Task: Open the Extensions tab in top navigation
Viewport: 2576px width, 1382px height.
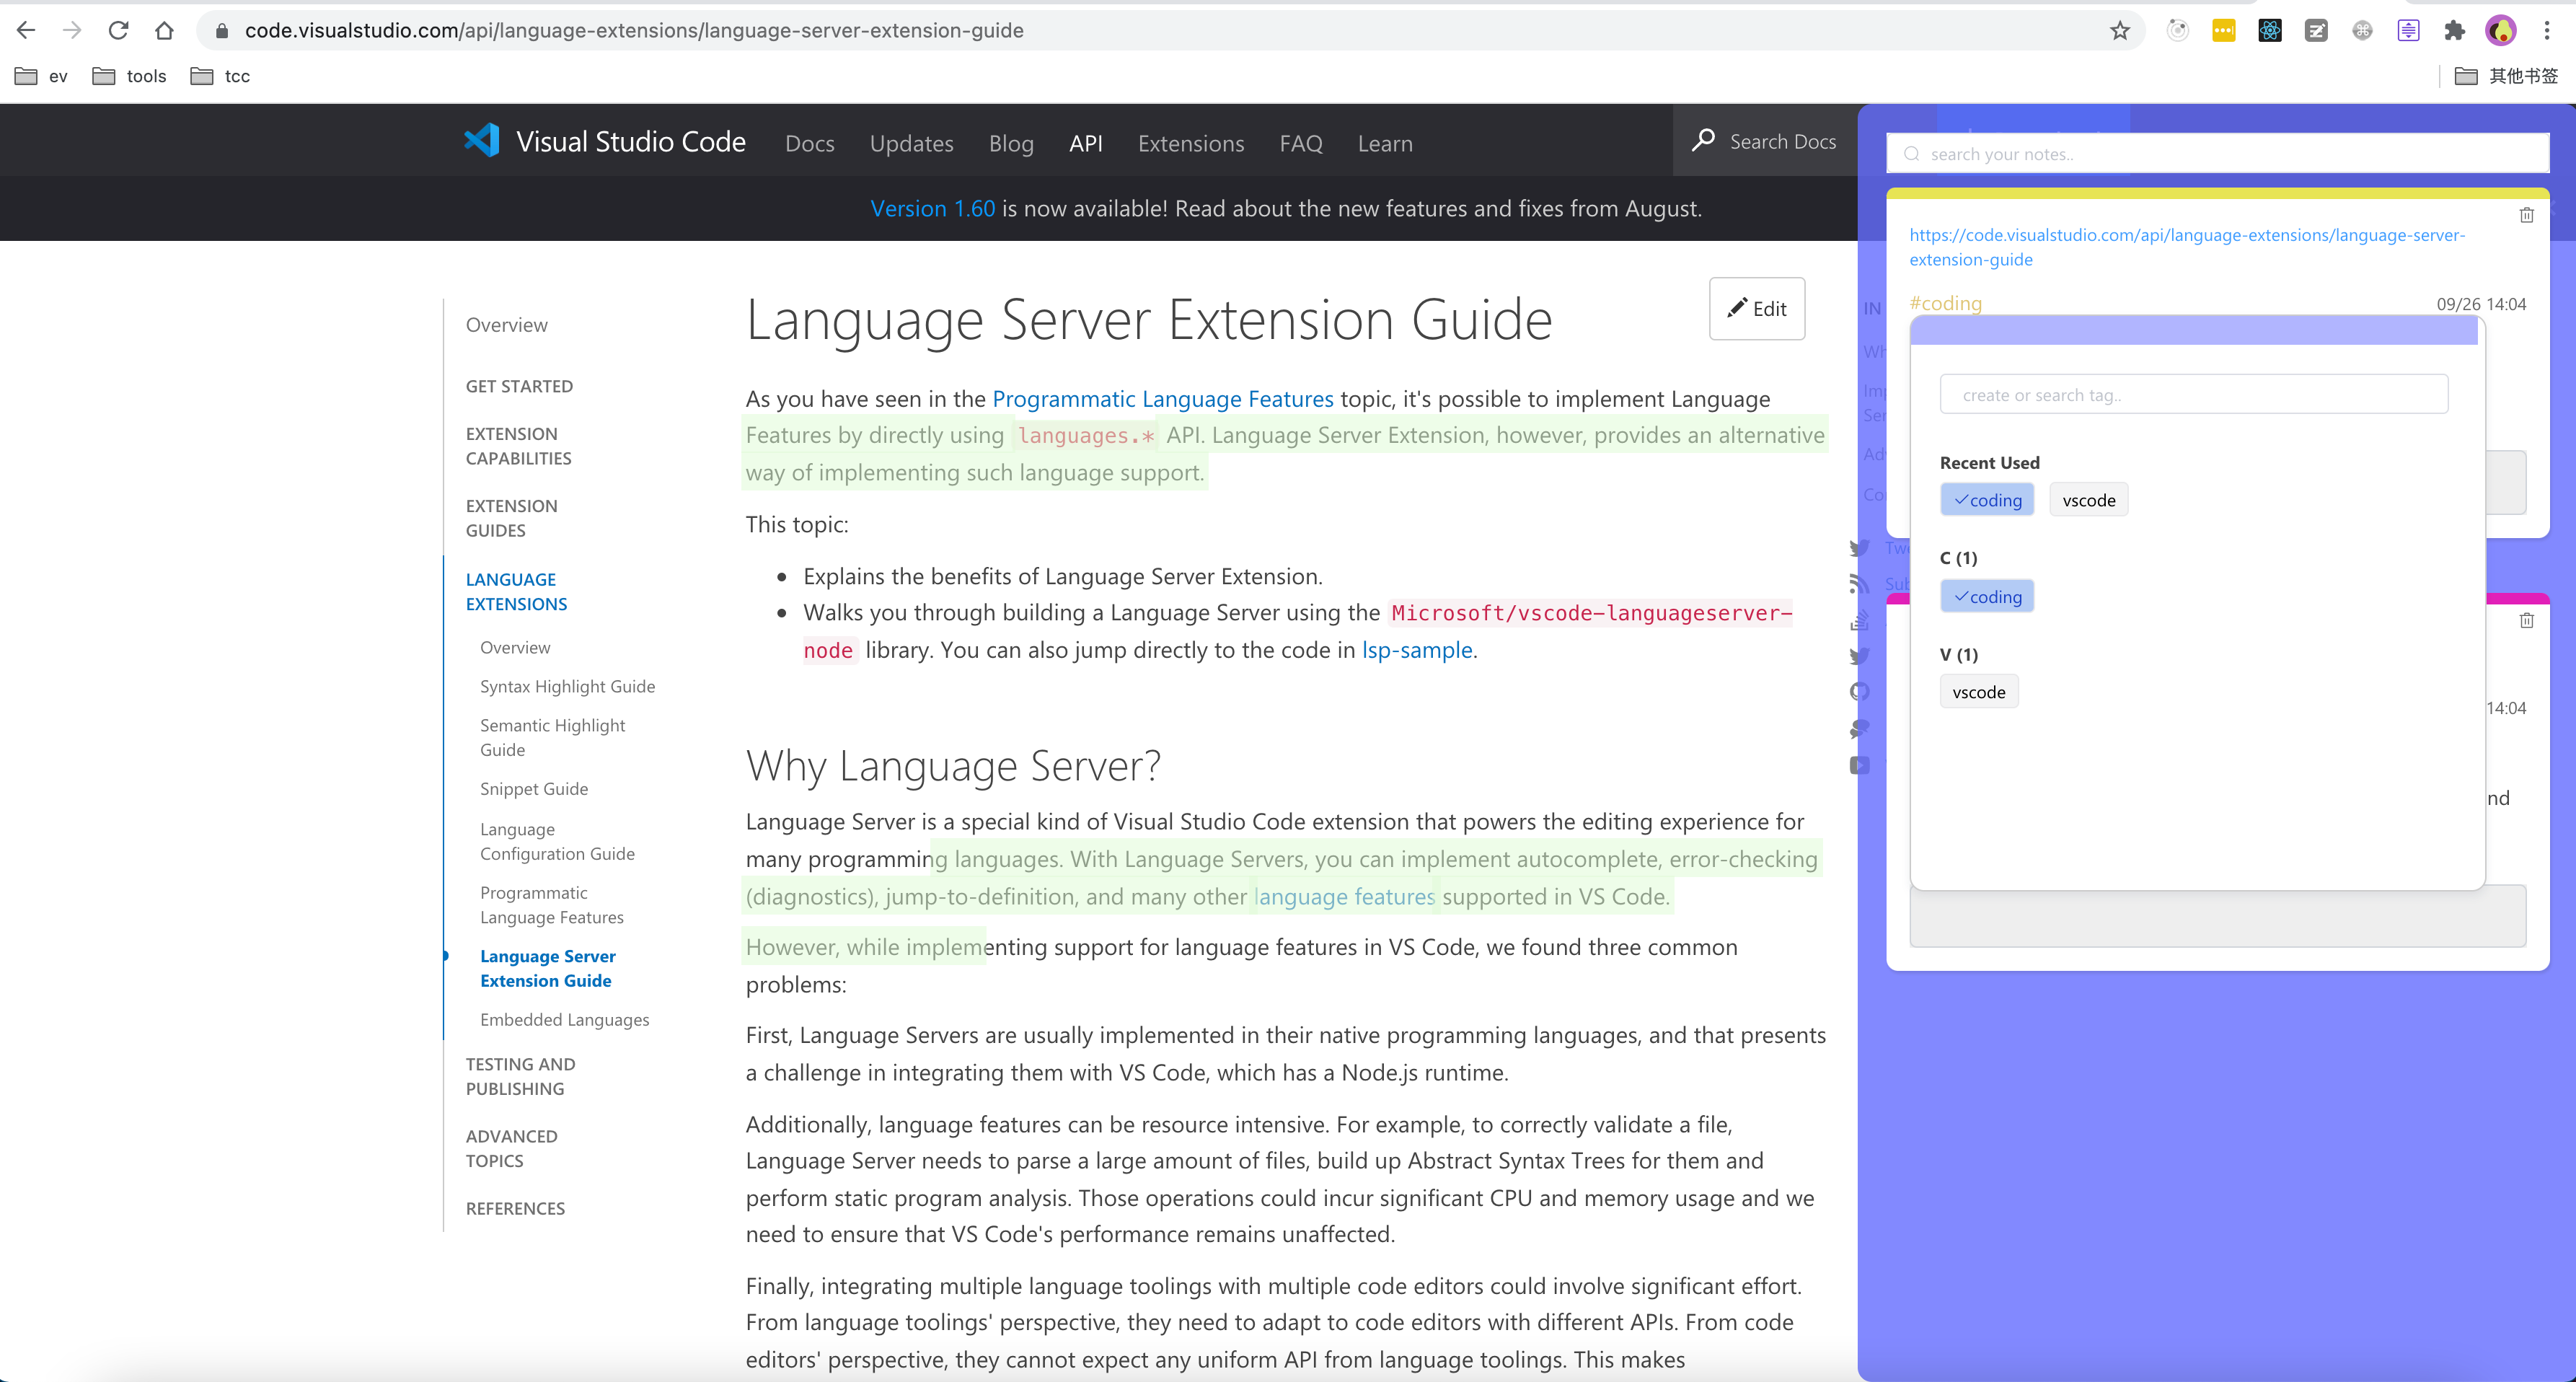Action: 1190,143
